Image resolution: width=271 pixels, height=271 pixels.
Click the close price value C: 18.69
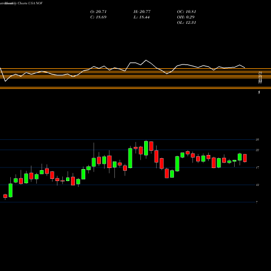coord(98,17)
